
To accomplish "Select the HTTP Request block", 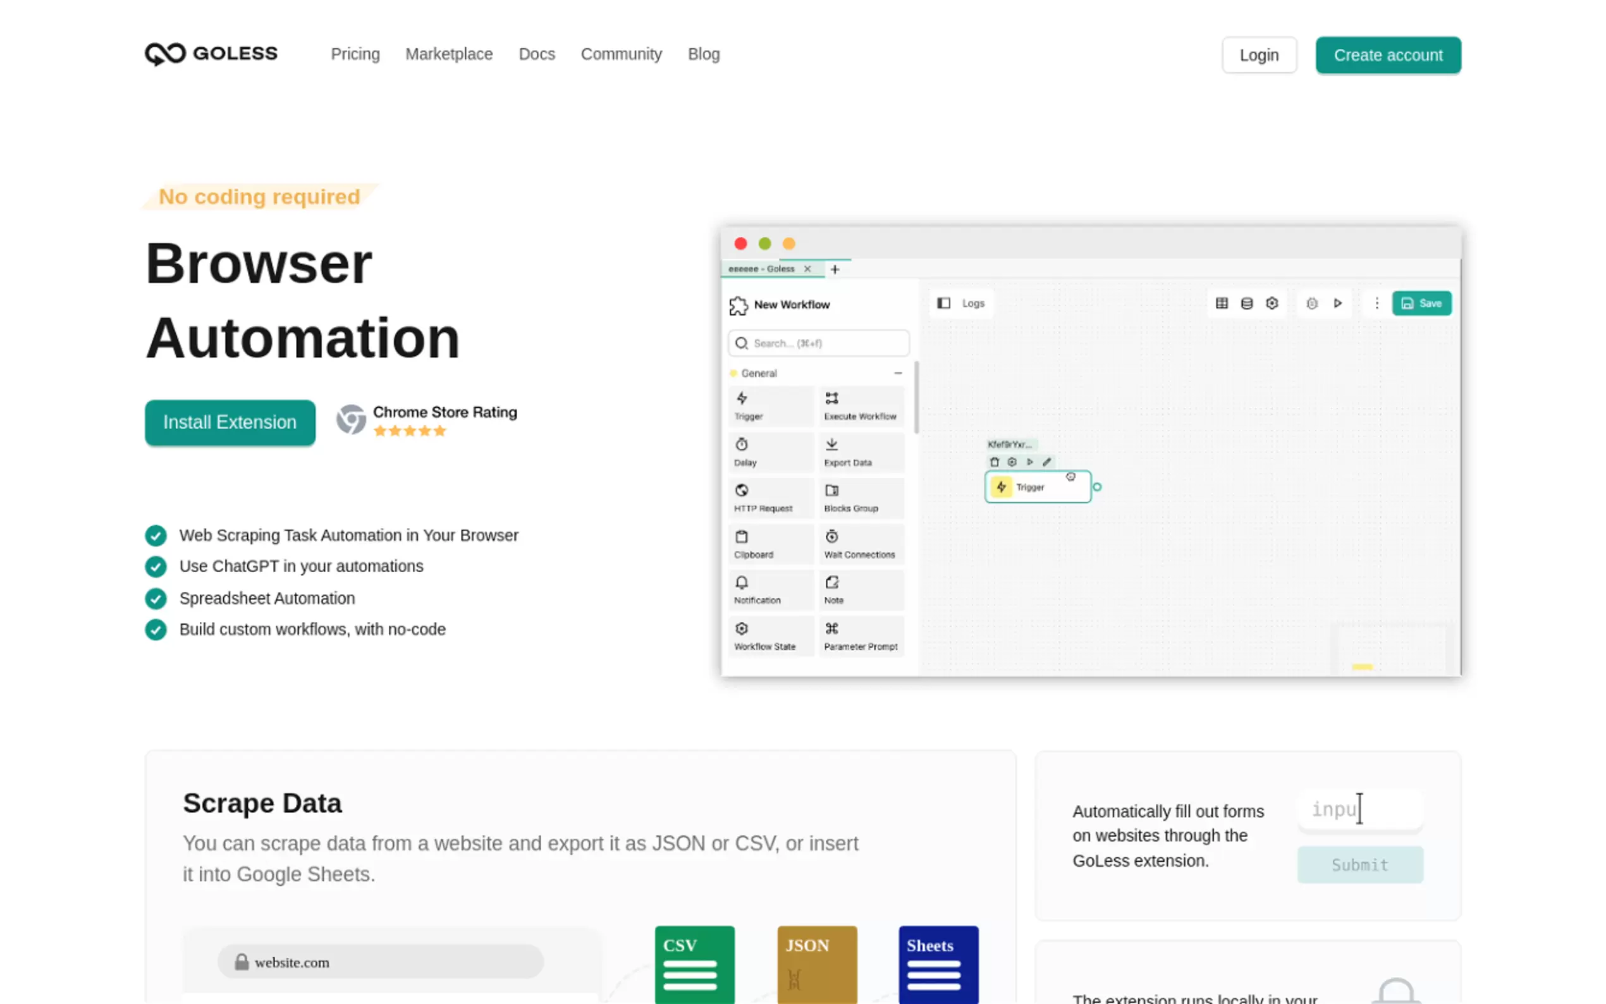I will [770, 498].
